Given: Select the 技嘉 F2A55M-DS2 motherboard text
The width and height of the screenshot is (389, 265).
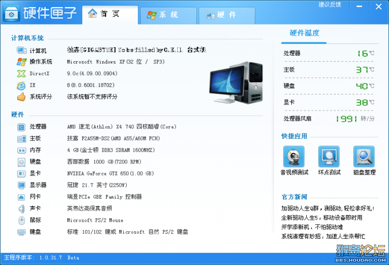Looking at the screenshot, I should coord(113,138).
